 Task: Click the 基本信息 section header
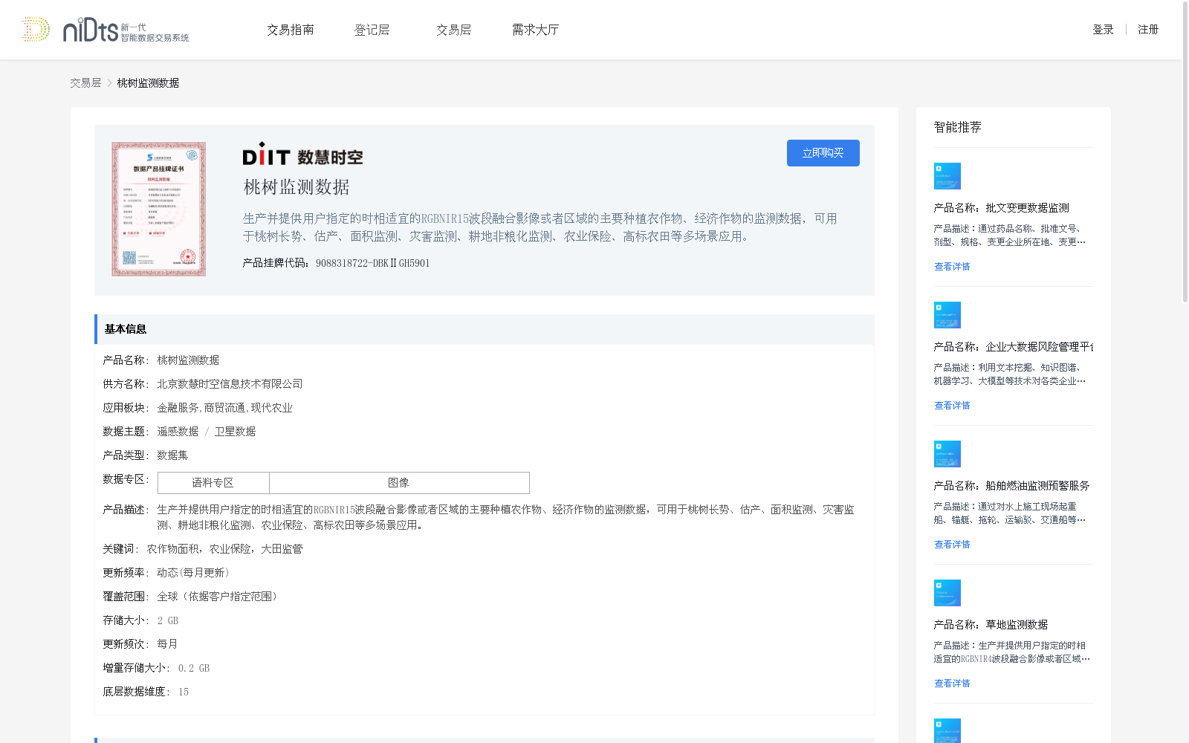[x=485, y=329]
